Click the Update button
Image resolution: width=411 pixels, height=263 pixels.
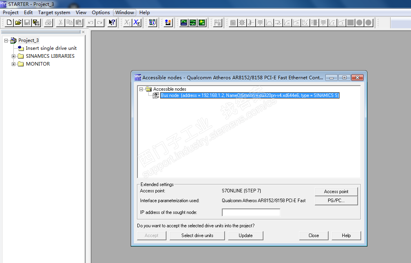click(x=246, y=236)
